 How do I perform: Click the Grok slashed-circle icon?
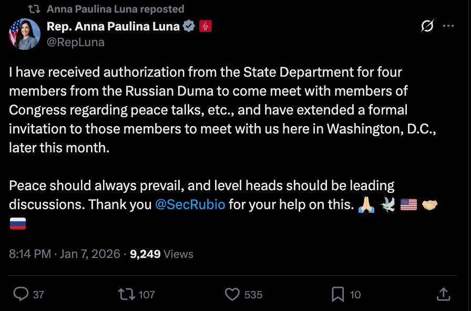point(427,26)
